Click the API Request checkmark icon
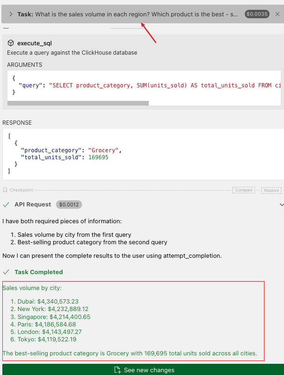This screenshot has width=284, height=375. click(x=6, y=205)
